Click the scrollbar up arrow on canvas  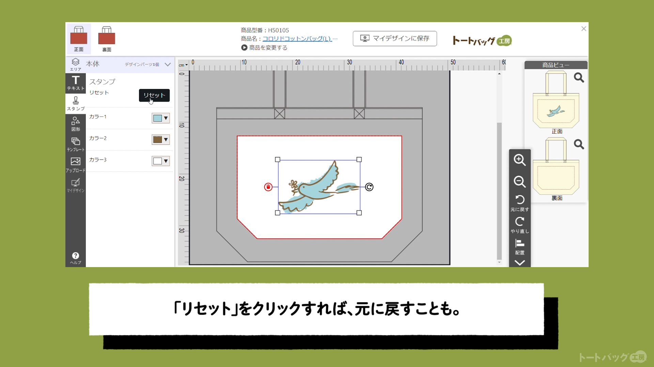(x=499, y=74)
